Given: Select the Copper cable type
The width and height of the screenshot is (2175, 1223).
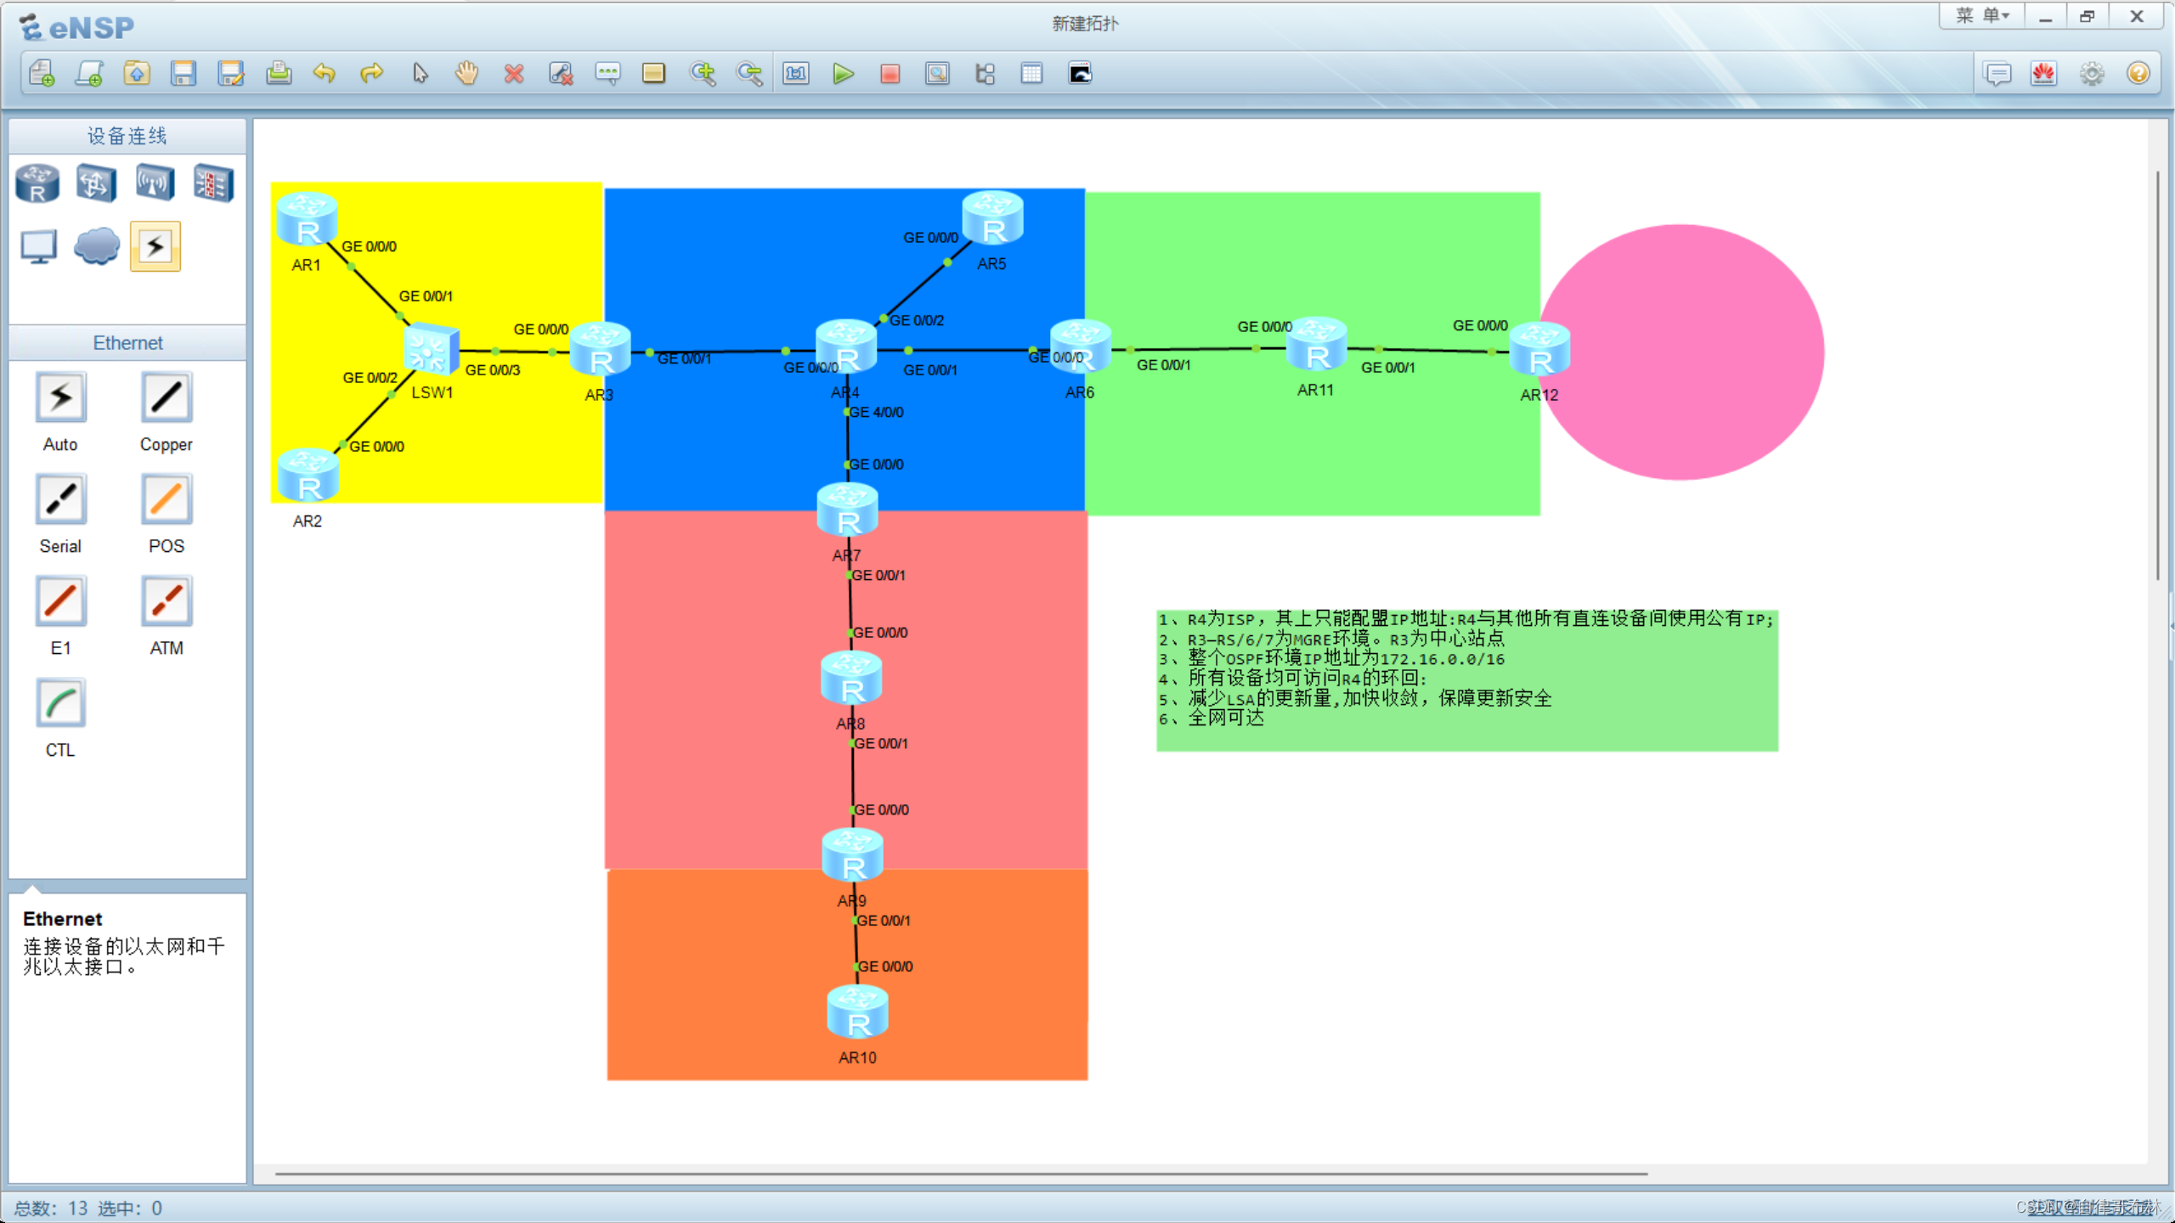Looking at the screenshot, I should tap(167, 397).
